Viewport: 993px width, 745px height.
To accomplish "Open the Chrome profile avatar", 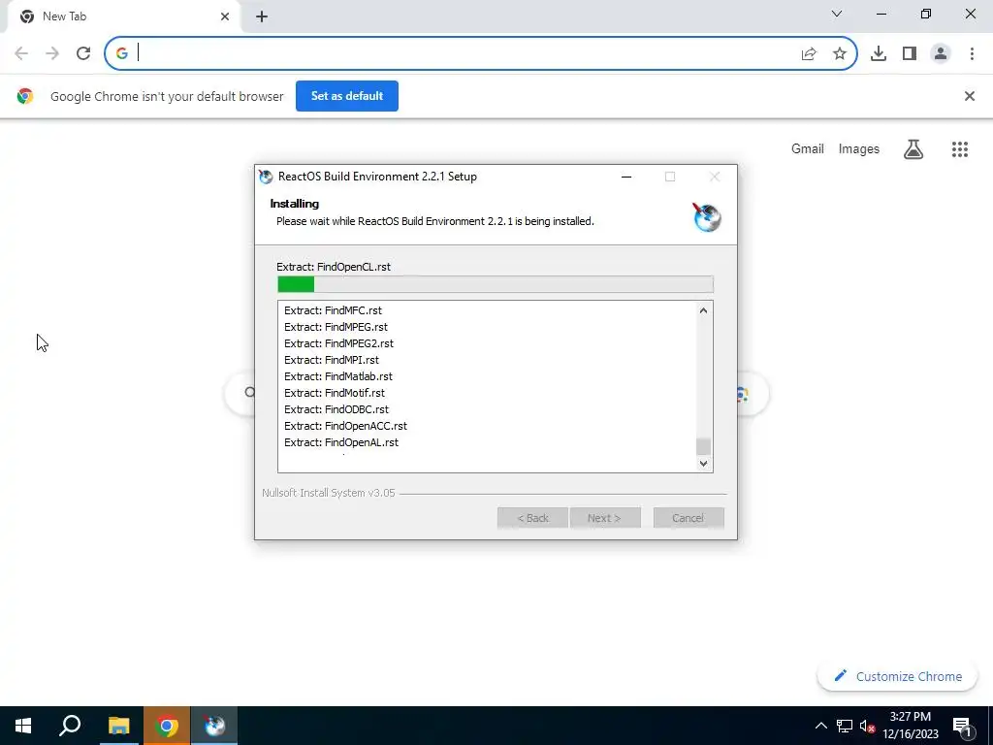I will [941, 54].
